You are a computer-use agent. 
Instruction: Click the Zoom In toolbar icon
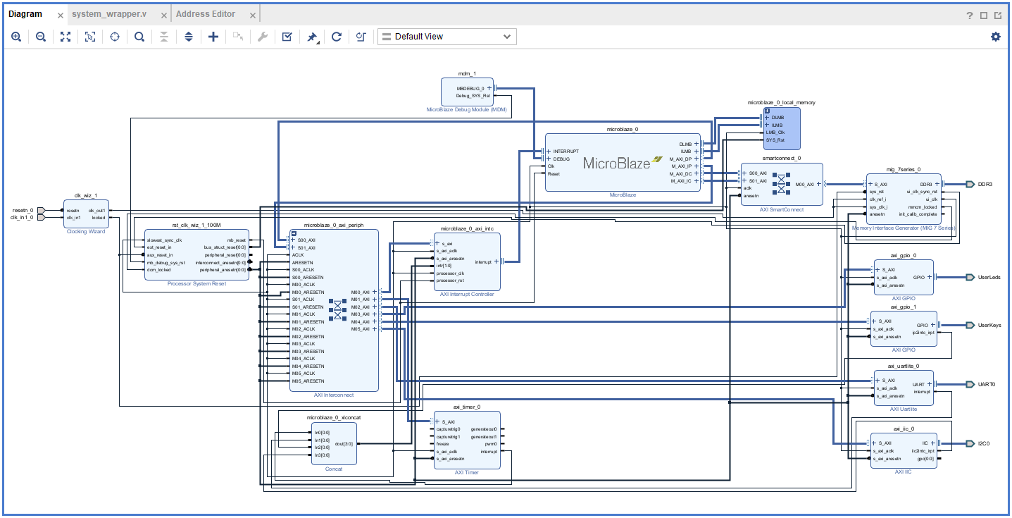[16, 37]
